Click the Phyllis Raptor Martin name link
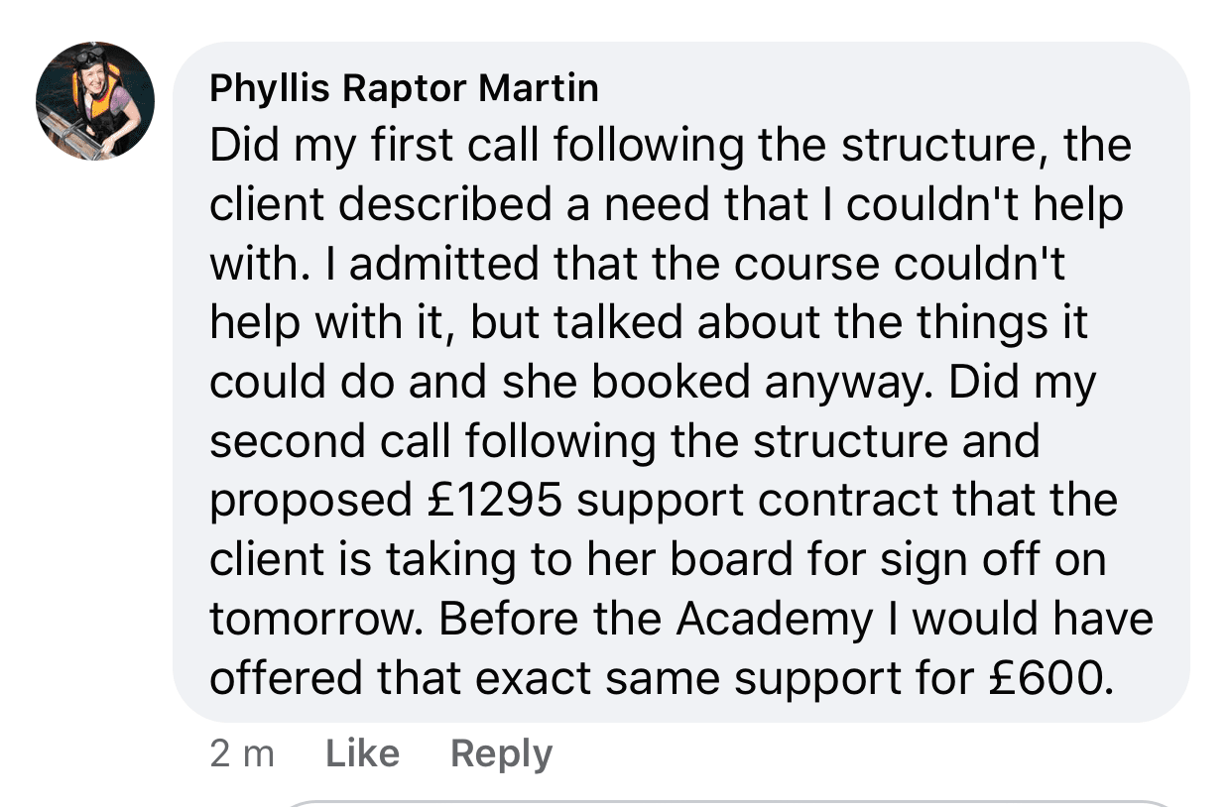This screenshot has width=1232, height=807. 404,89
